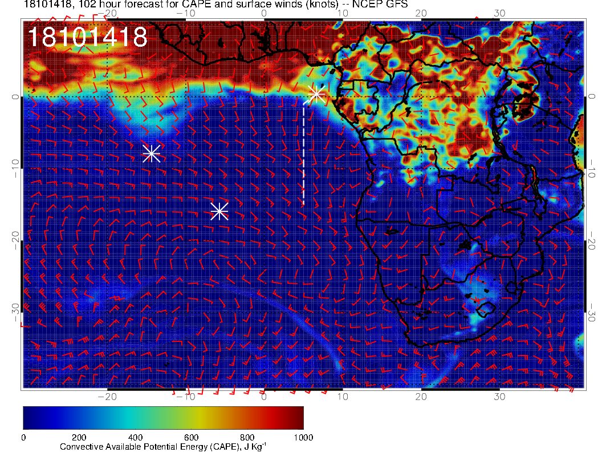Click the '-30' latitude label on the left axis

[x=15, y=312]
